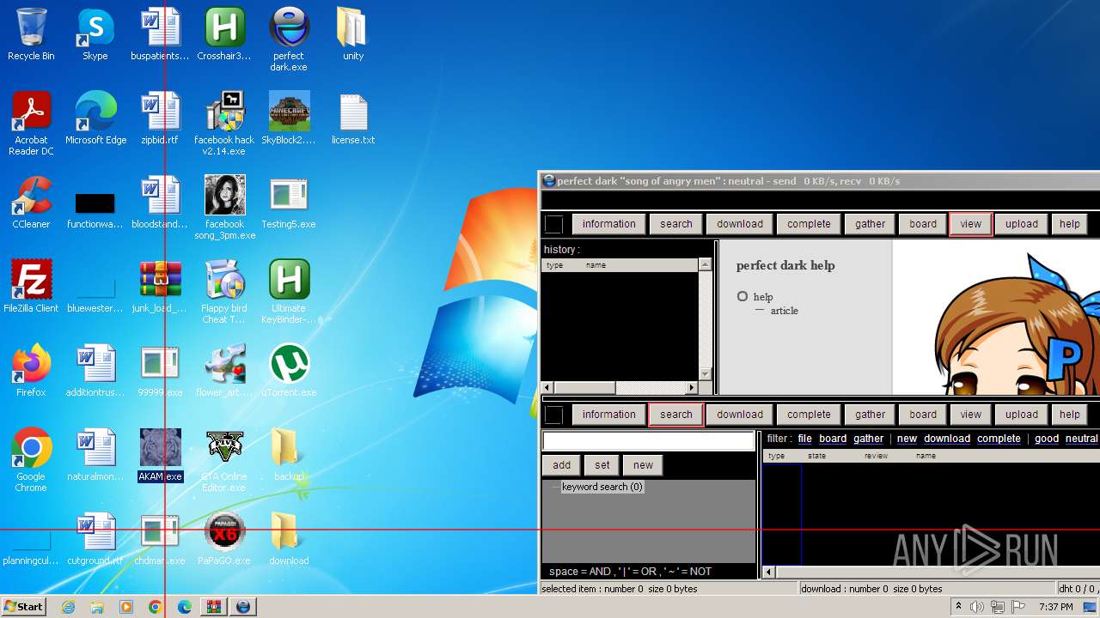Select the Acrobat Reader DC icon
The image size is (1100, 618).
point(31,124)
